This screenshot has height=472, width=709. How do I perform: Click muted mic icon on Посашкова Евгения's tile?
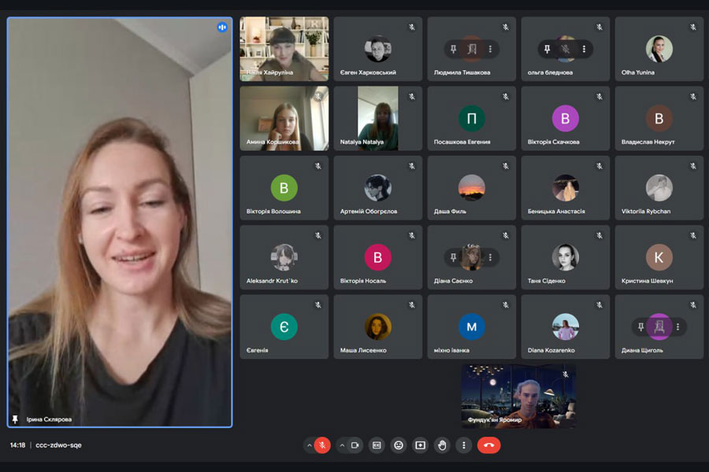pyautogui.click(x=506, y=97)
